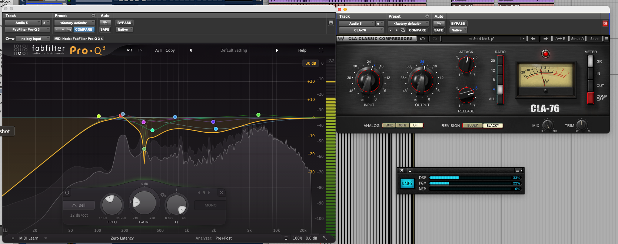Open insert position d dropdown

46,23
